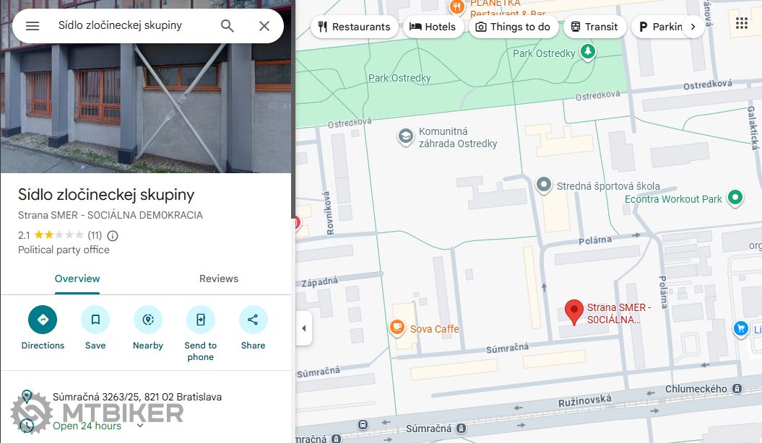This screenshot has width=762, height=443.
Task: Save this place with the bookmark icon
Action: click(x=95, y=320)
